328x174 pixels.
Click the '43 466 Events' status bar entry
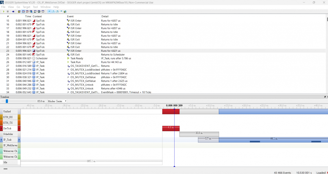click(x=282, y=172)
